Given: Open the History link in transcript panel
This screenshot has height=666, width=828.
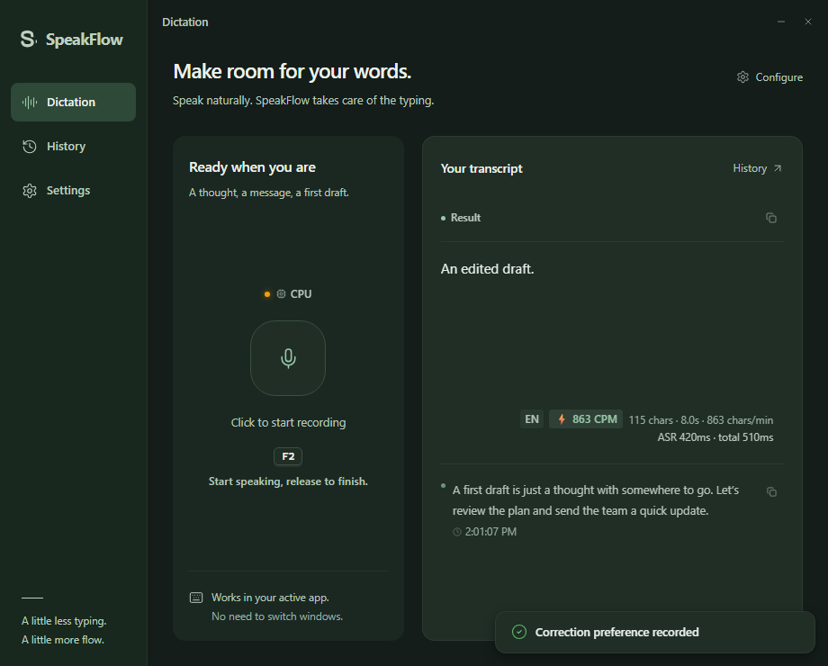Looking at the screenshot, I should tap(757, 168).
